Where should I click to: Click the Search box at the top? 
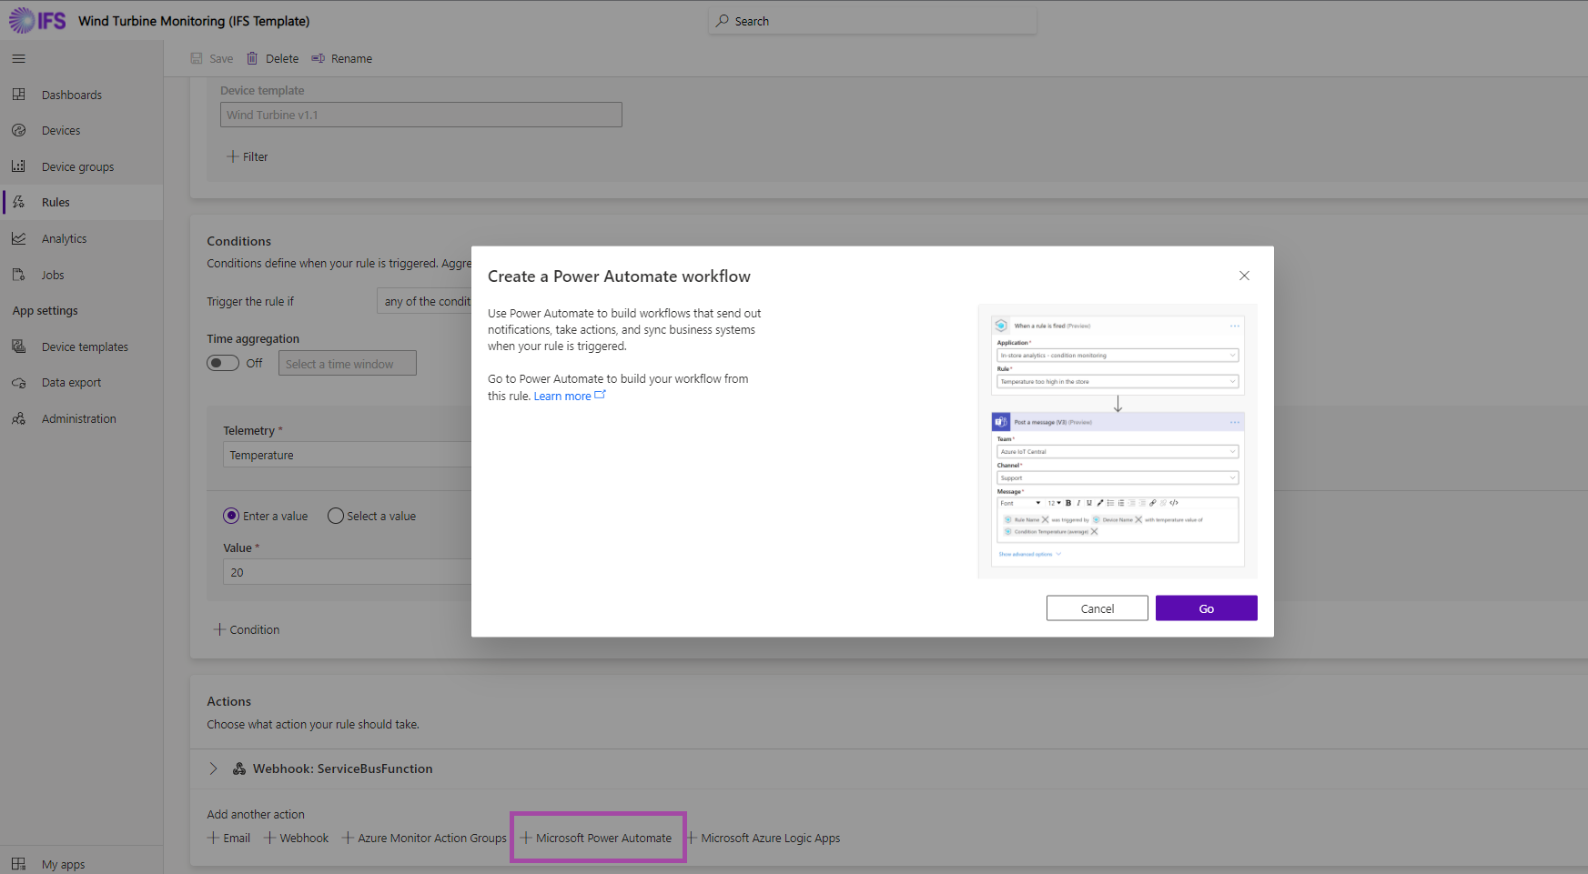872,21
